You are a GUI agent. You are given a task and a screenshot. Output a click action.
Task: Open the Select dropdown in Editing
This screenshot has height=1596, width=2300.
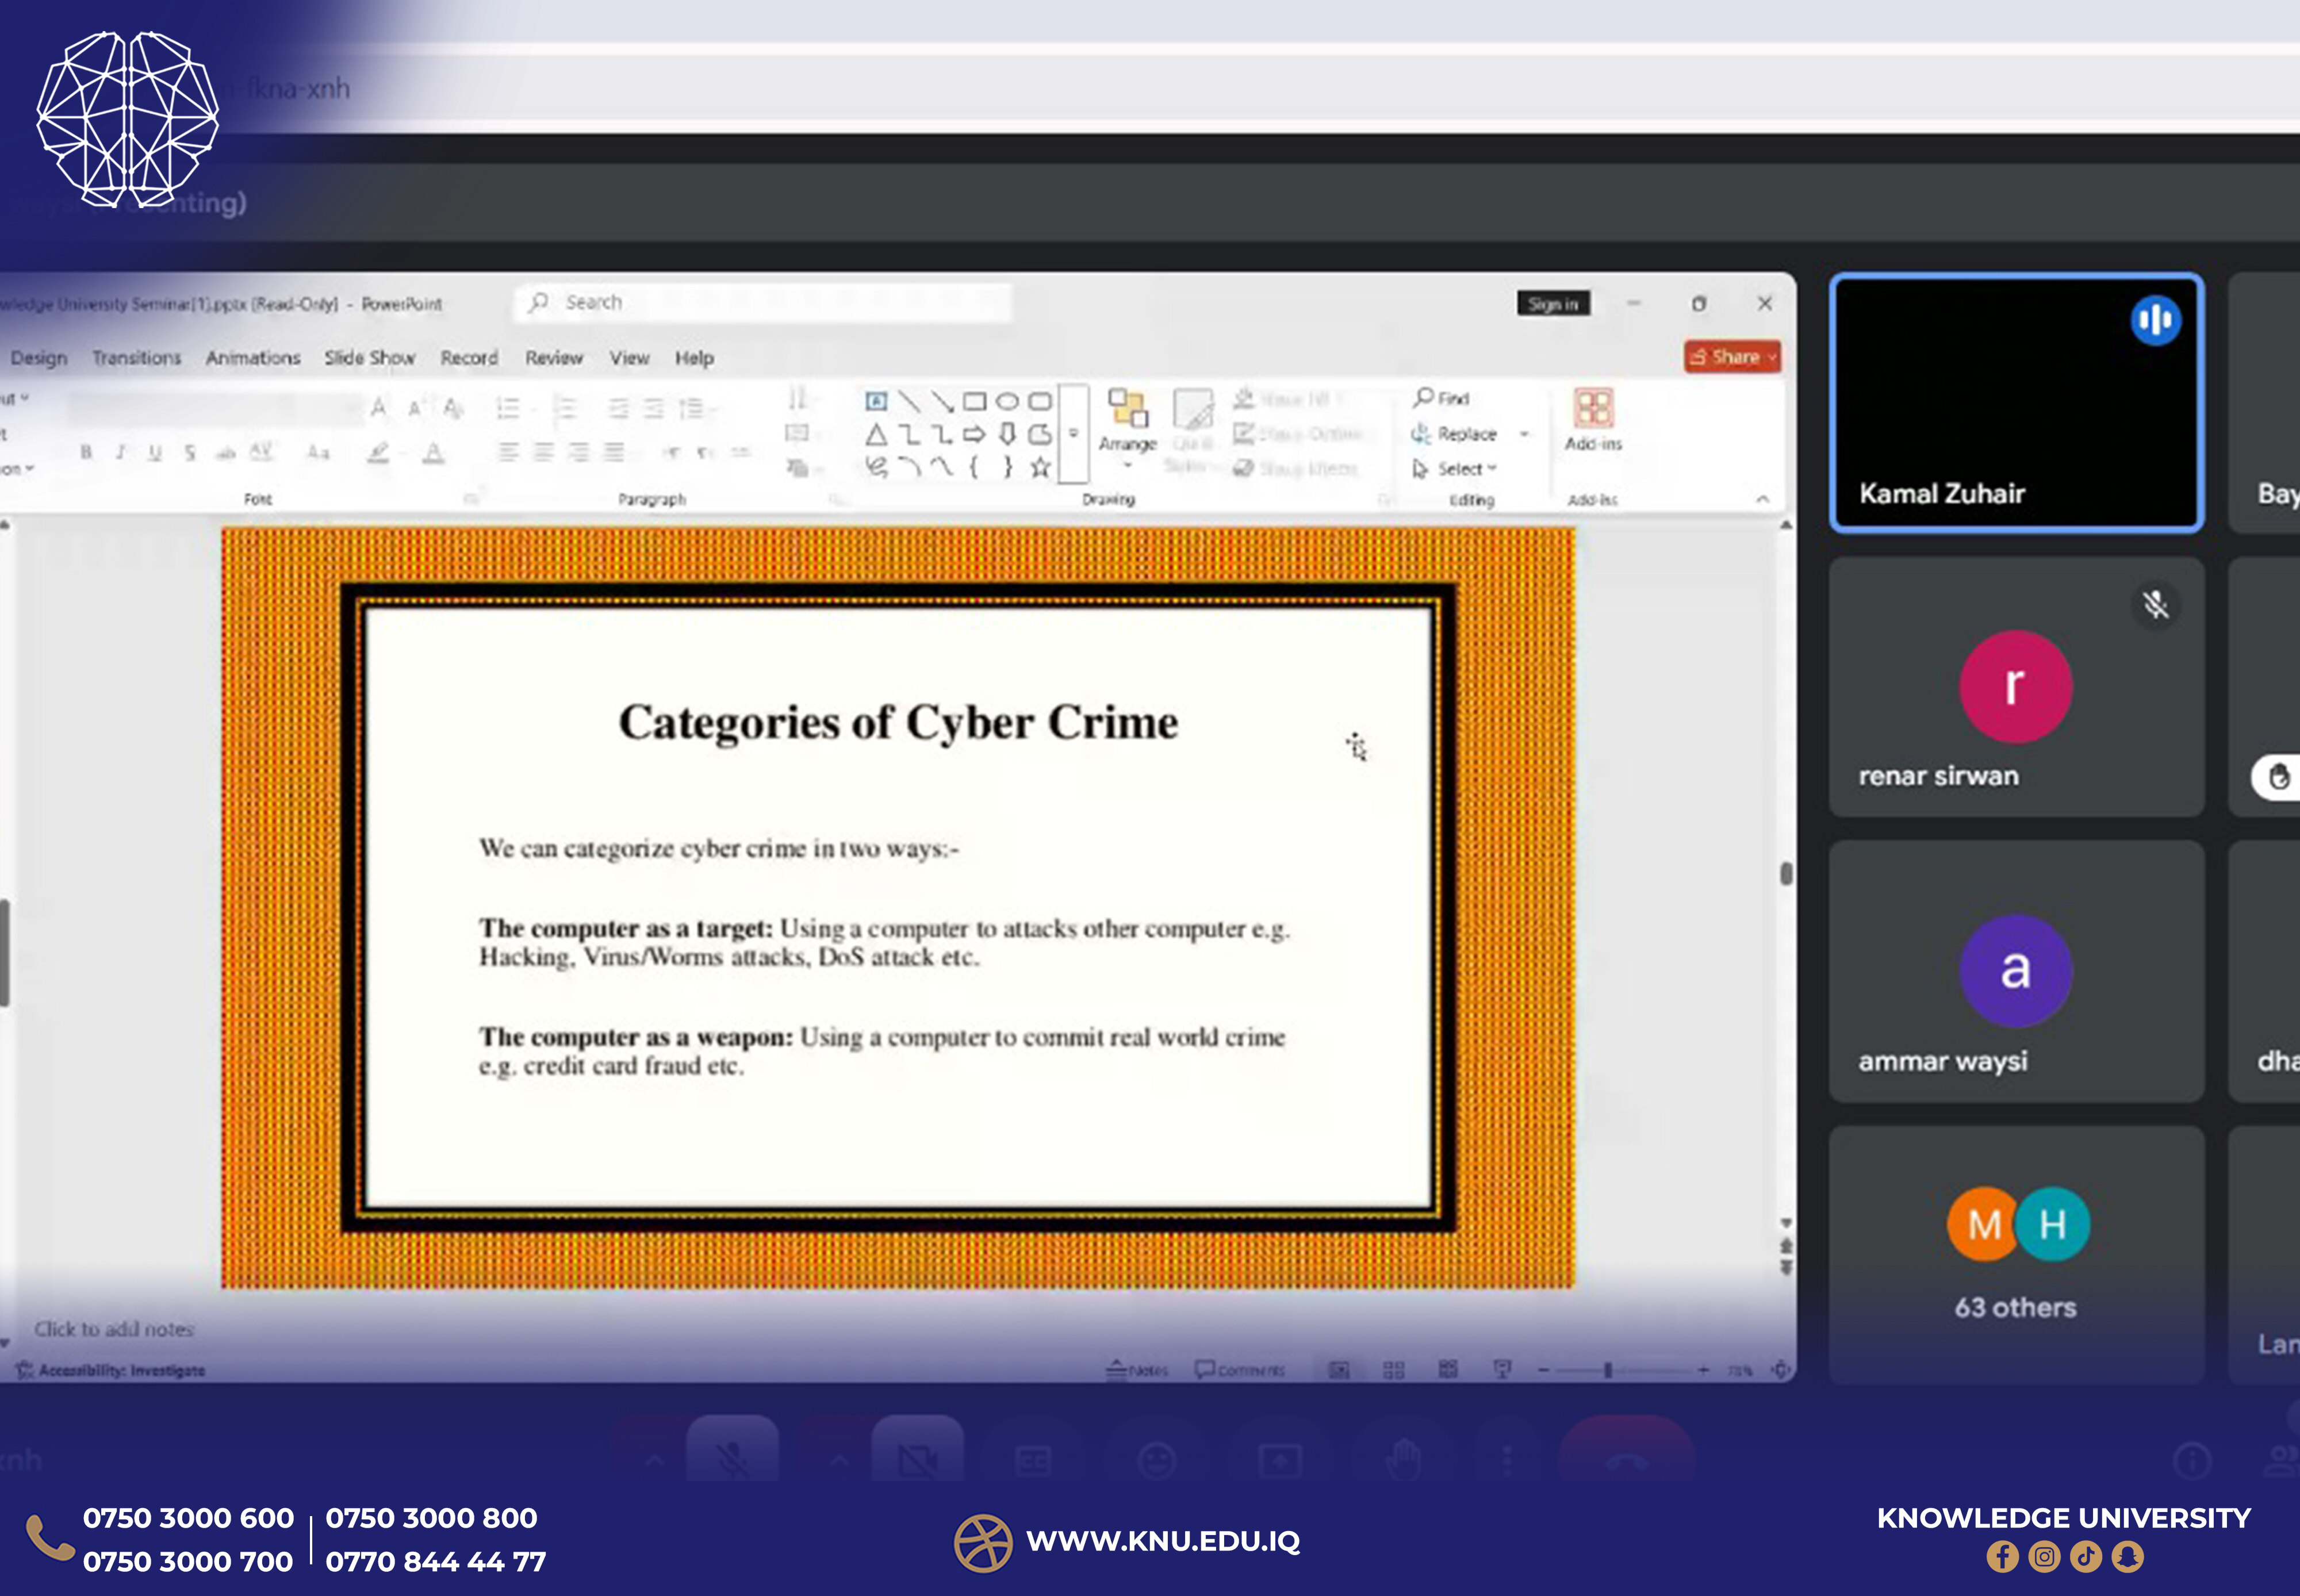coord(1454,468)
